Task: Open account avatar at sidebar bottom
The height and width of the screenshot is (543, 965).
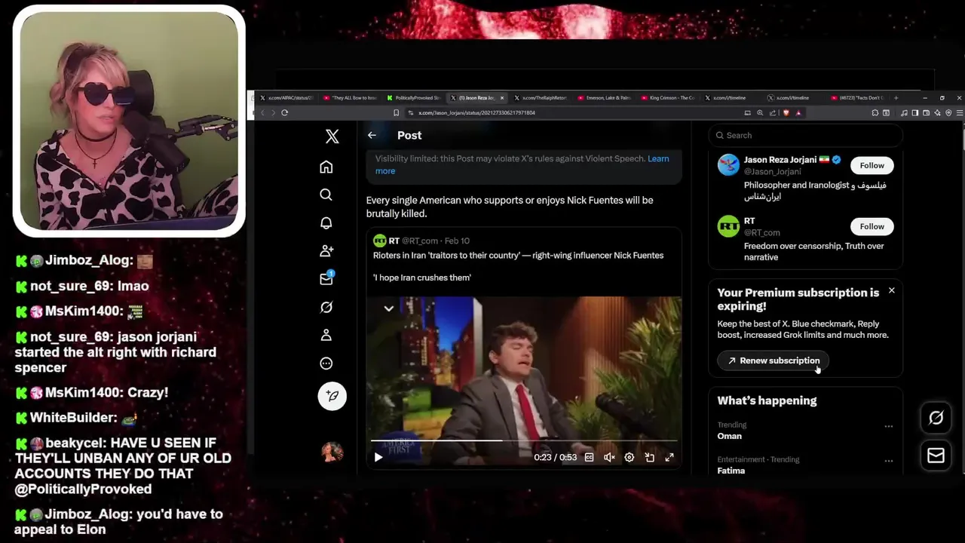Action: pos(332,451)
